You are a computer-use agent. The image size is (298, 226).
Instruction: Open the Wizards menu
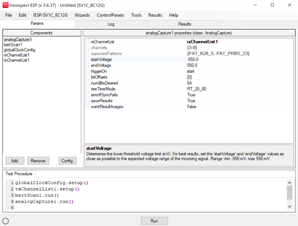[82, 15]
